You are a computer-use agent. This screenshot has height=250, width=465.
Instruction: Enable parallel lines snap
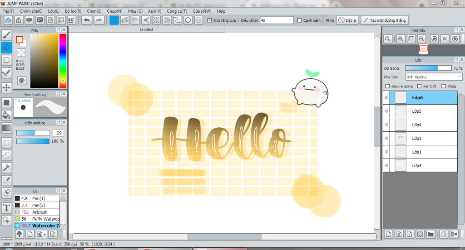click(124, 20)
